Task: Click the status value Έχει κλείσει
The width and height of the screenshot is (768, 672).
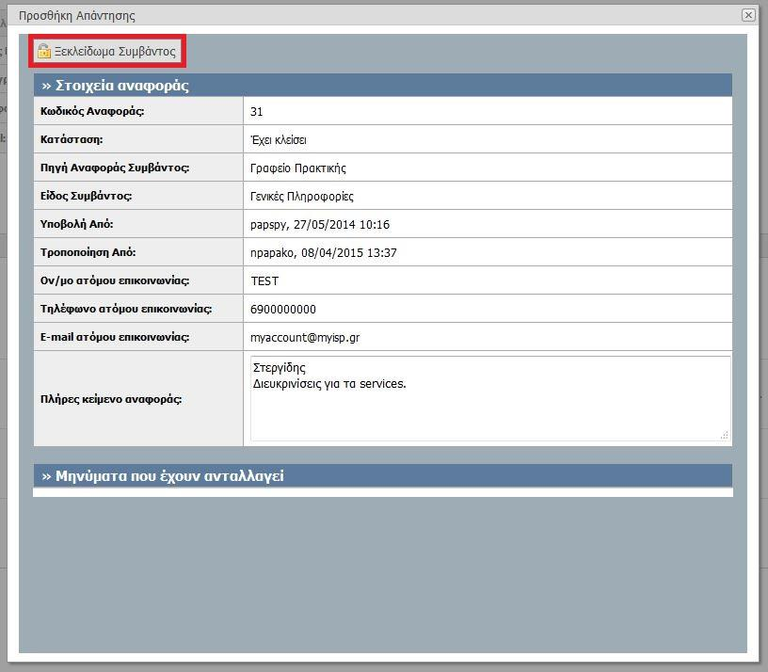Action: pyautogui.click(x=279, y=140)
